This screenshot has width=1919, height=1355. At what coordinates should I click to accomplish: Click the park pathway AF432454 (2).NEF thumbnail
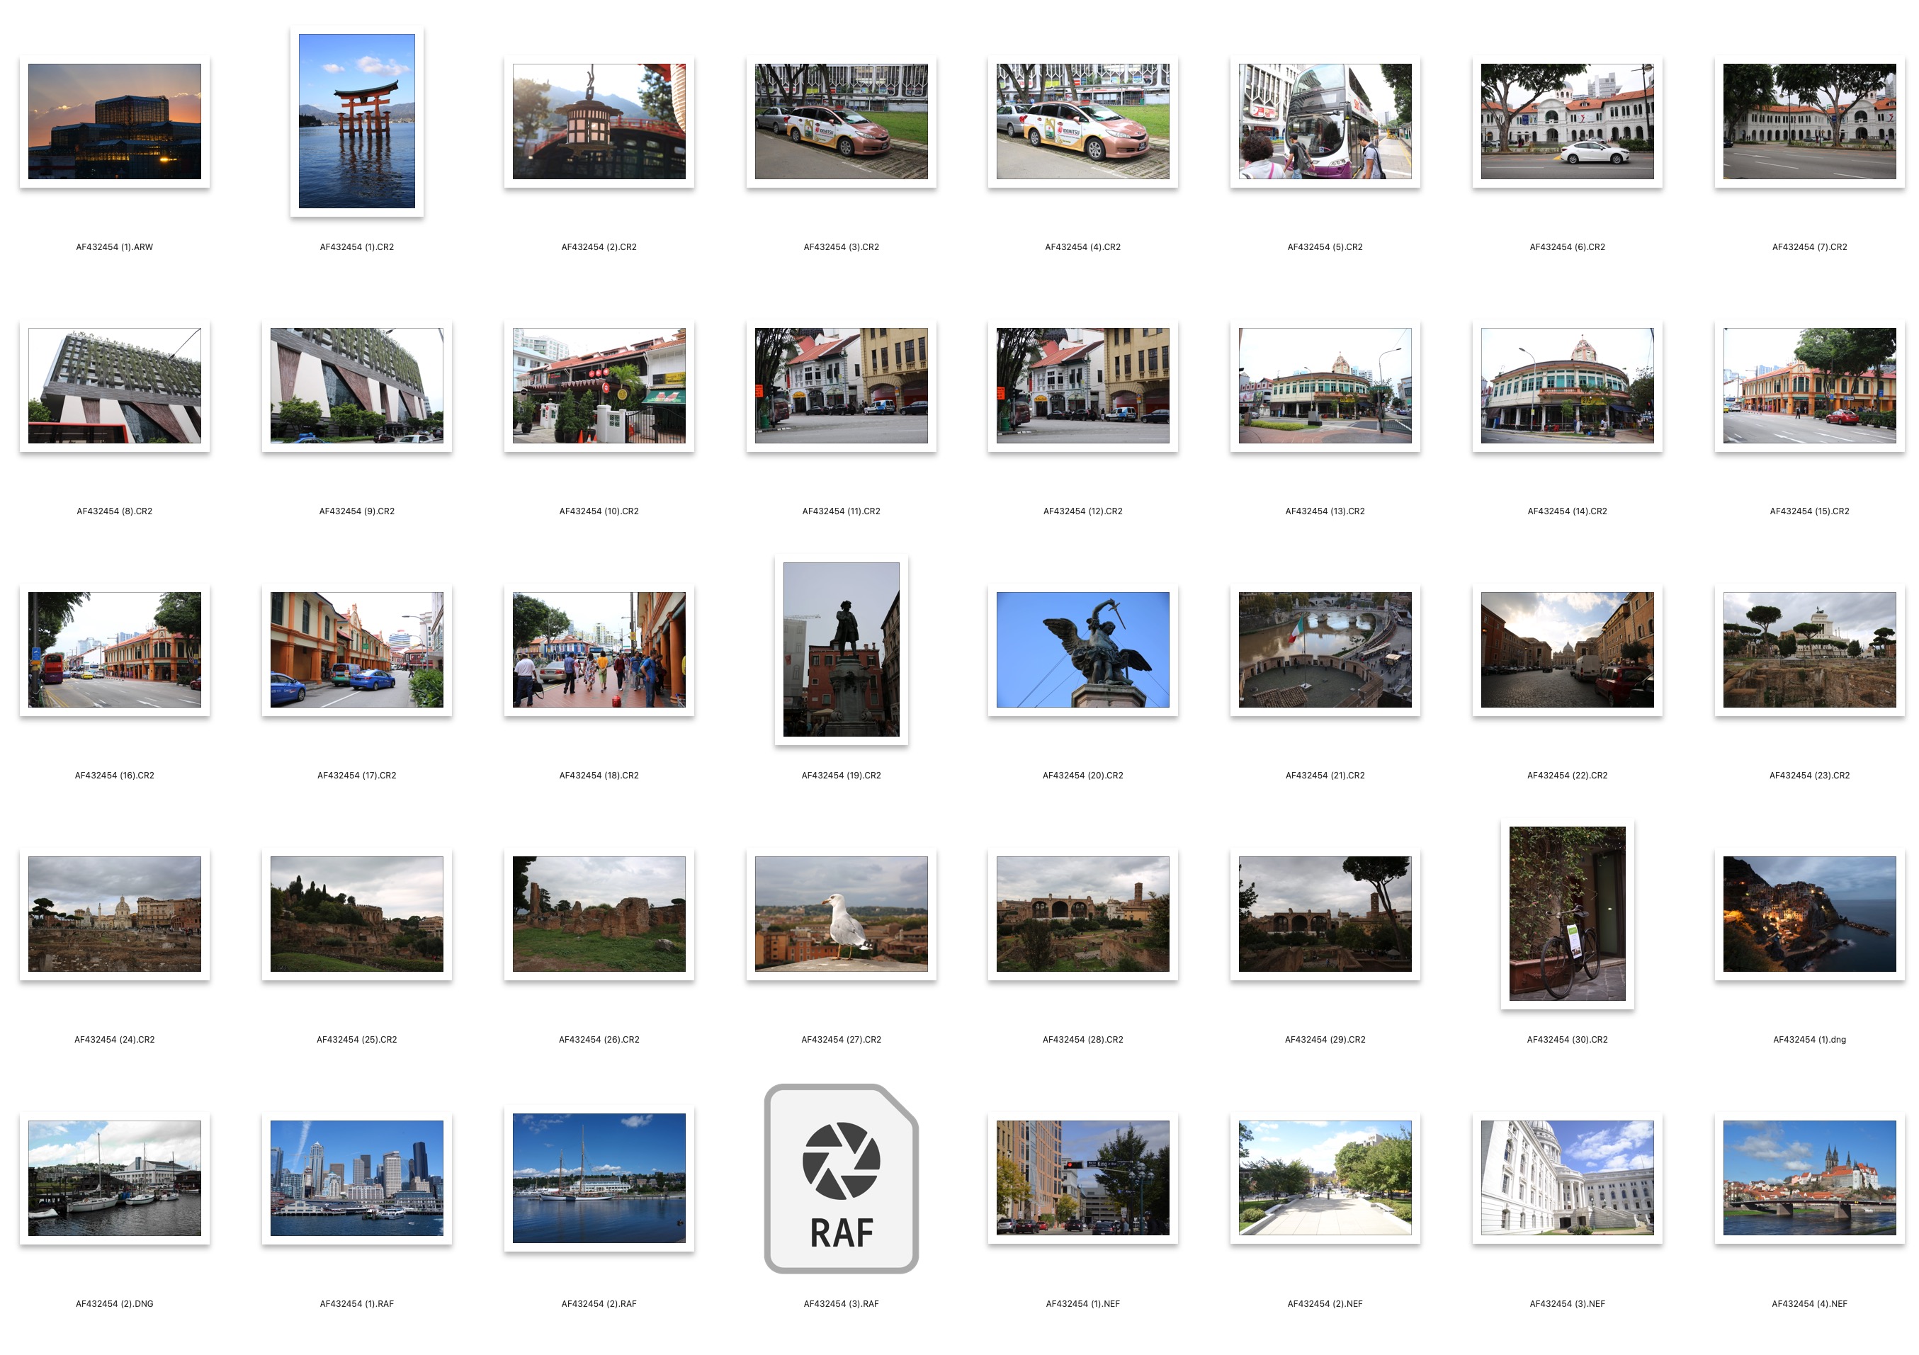coord(1325,1178)
